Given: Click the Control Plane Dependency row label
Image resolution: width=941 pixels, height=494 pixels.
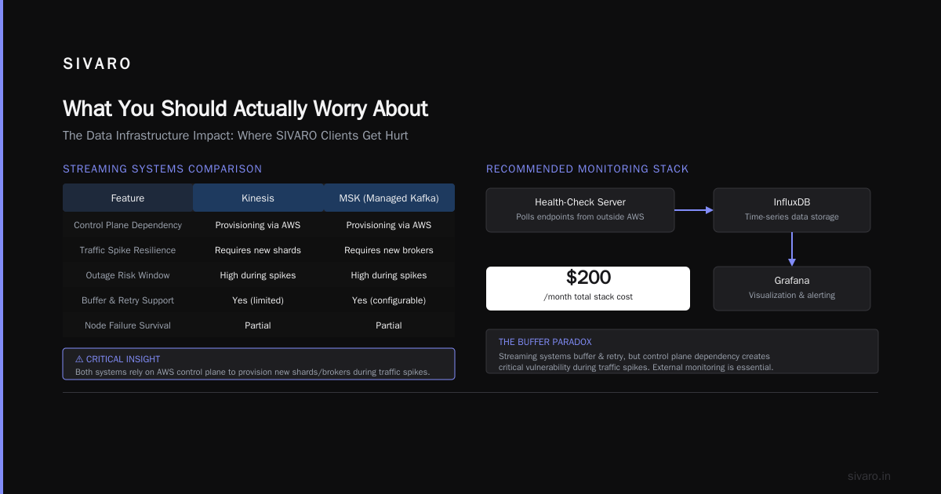Looking at the screenshot, I should (x=128, y=225).
